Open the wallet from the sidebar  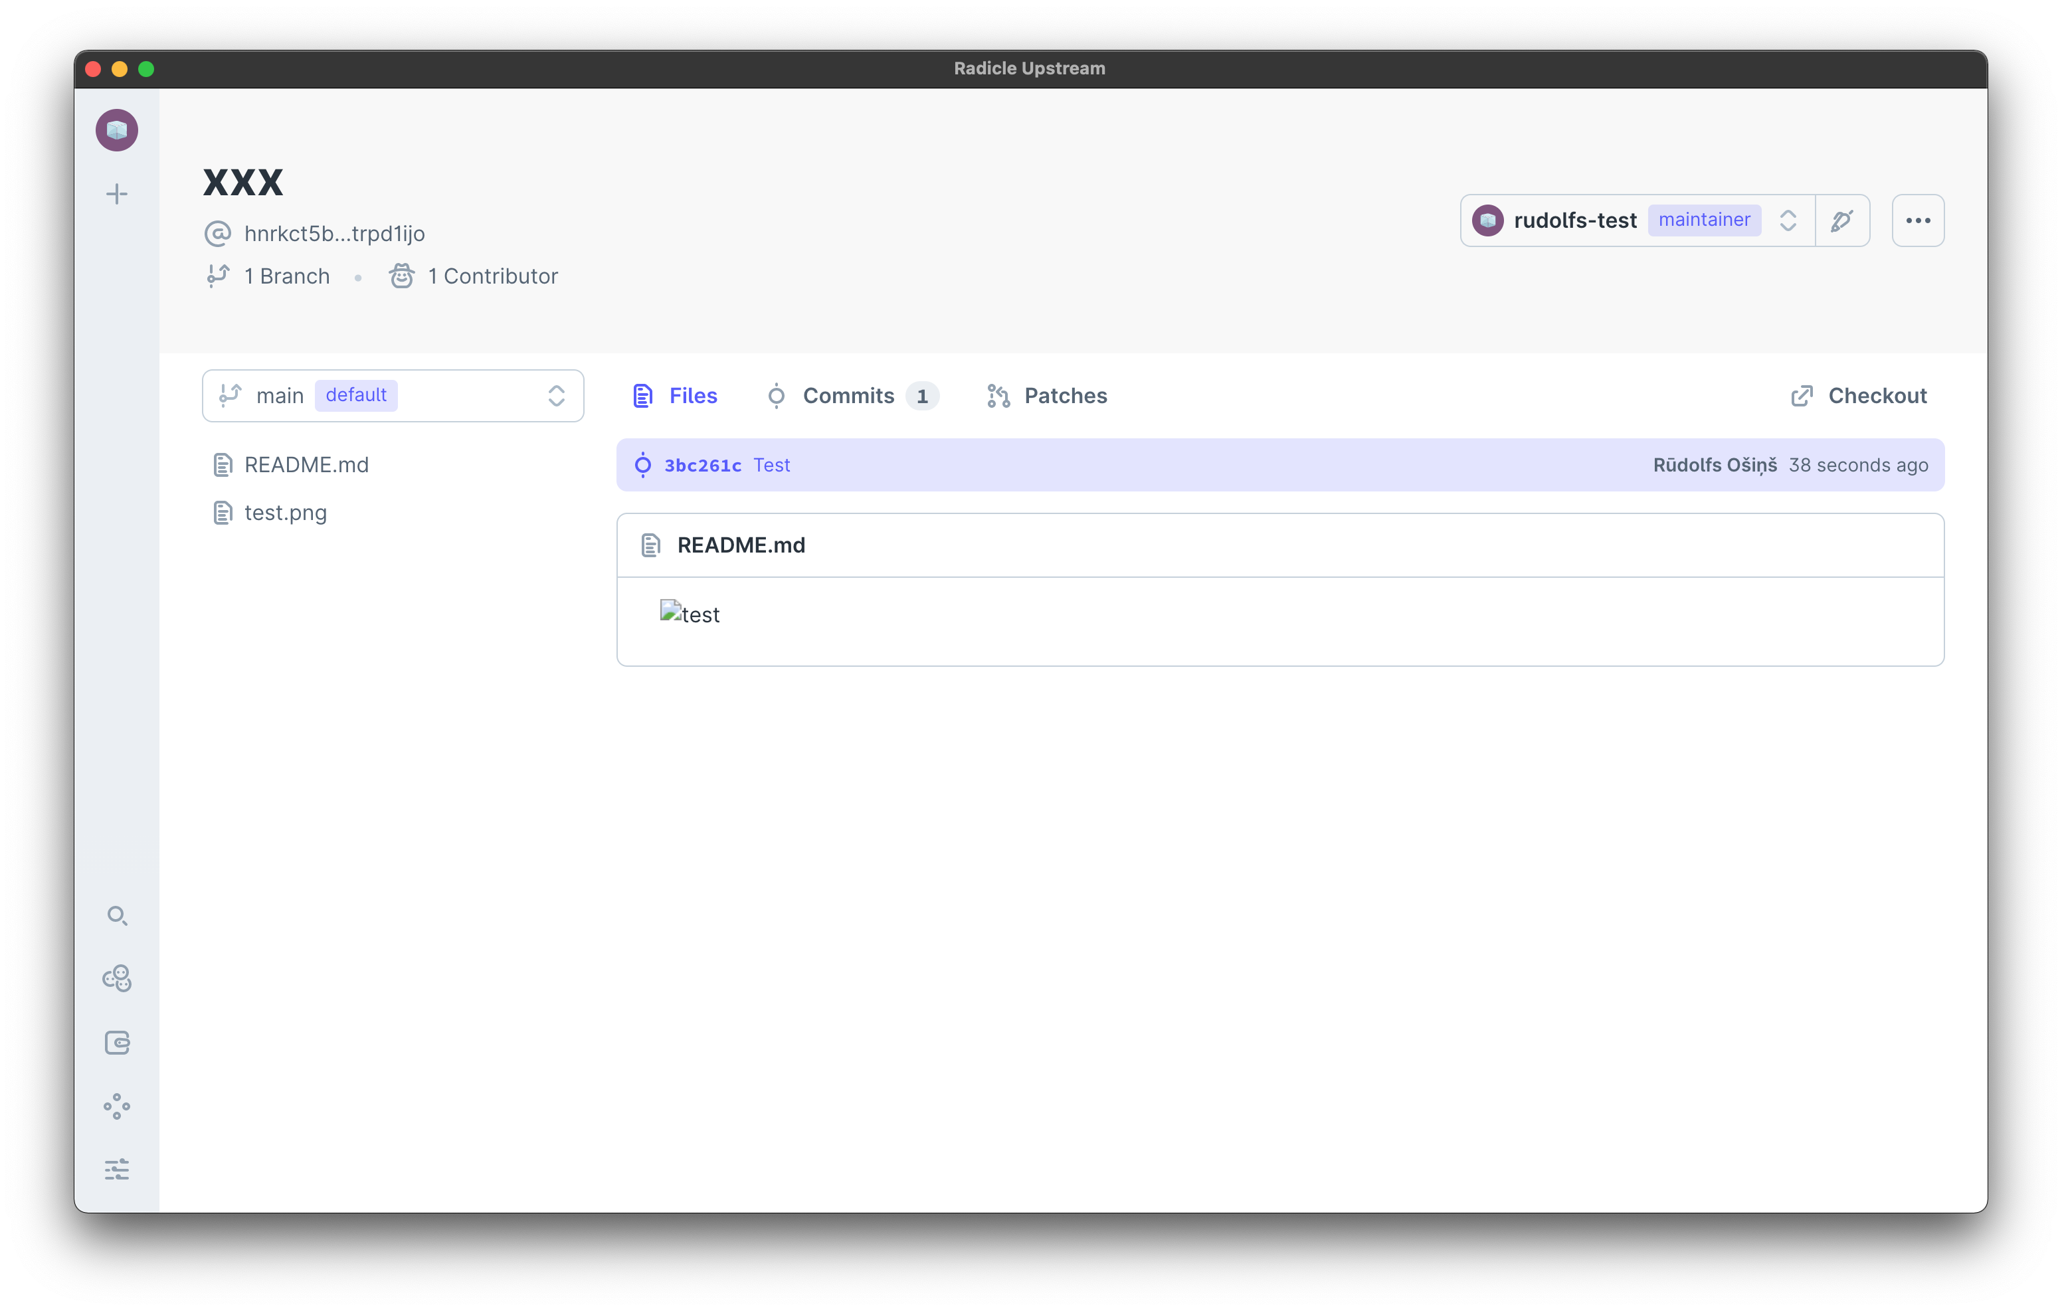pos(116,1042)
